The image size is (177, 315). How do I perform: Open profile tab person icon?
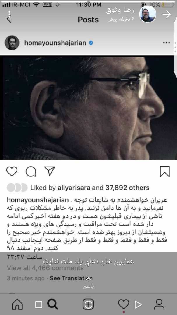159,304
